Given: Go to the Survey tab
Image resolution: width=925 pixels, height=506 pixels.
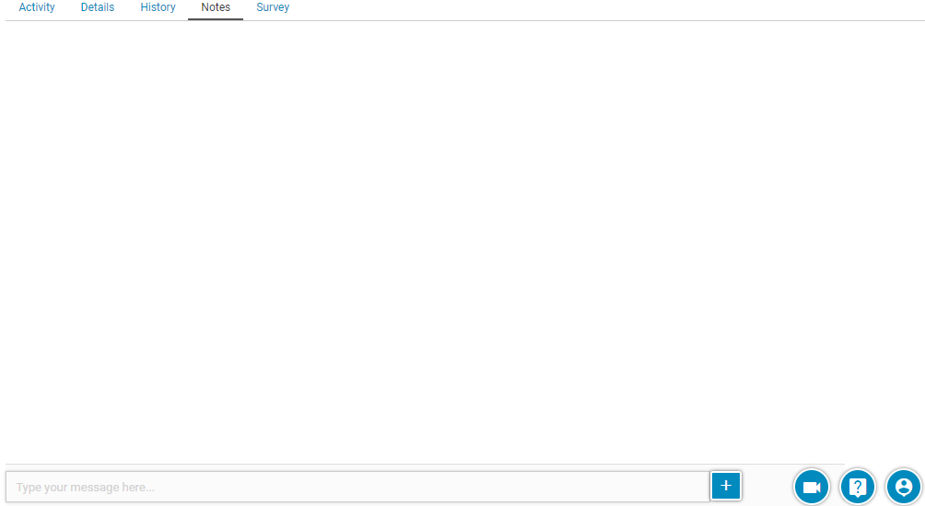Looking at the screenshot, I should pyautogui.click(x=273, y=7).
